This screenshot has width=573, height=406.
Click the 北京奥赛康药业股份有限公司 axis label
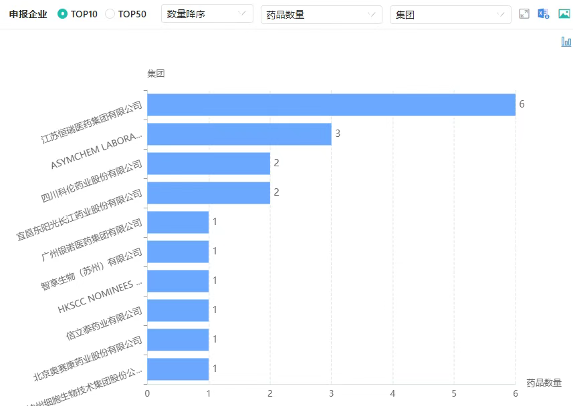tap(88, 359)
